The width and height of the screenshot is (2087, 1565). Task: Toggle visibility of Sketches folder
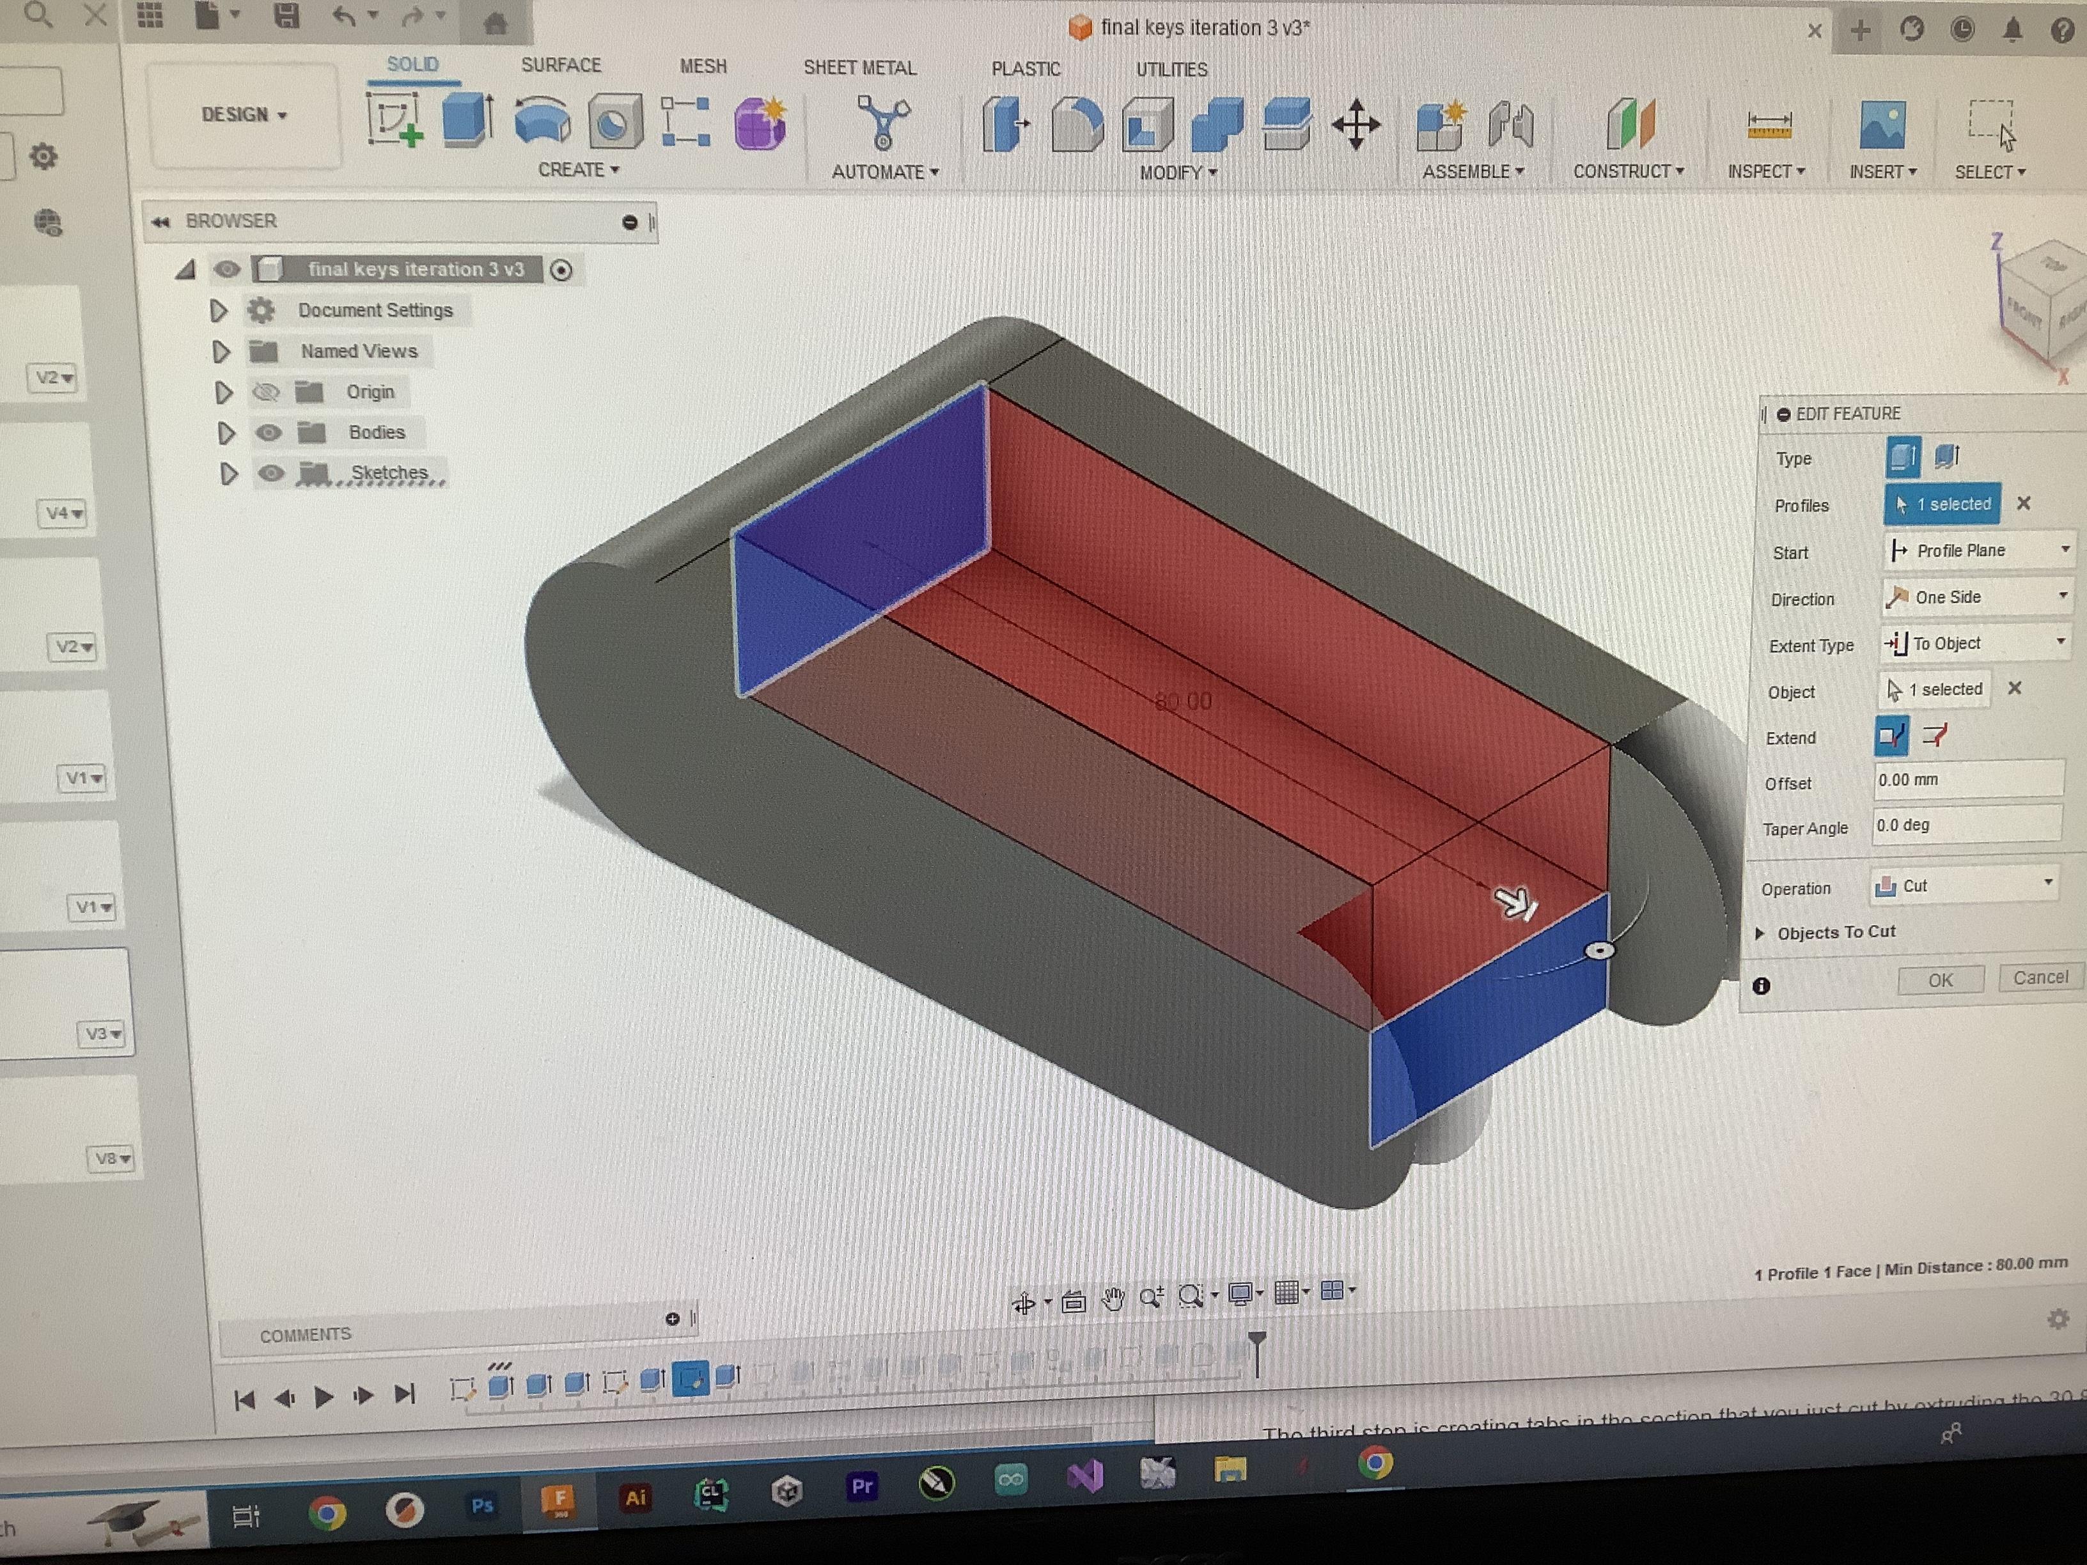270,474
